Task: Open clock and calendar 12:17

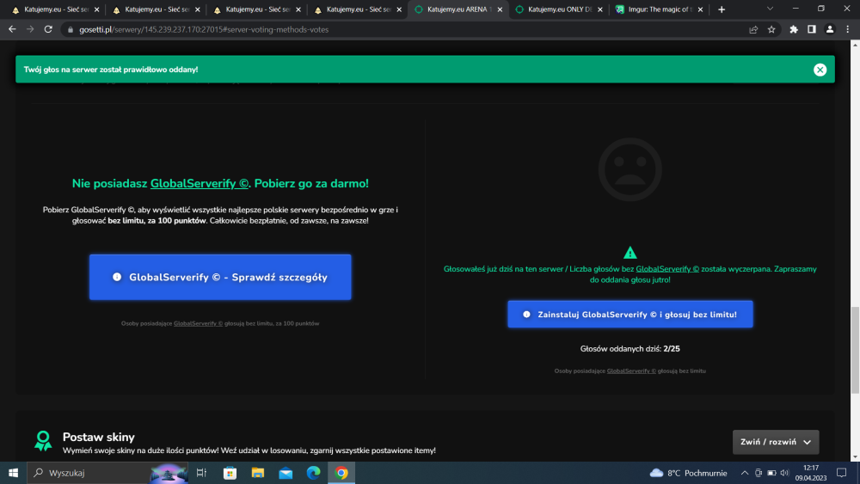Action: pos(811,473)
